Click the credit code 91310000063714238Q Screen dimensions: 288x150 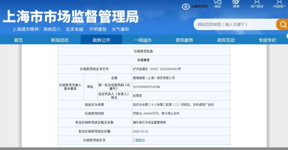(x=147, y=87)
